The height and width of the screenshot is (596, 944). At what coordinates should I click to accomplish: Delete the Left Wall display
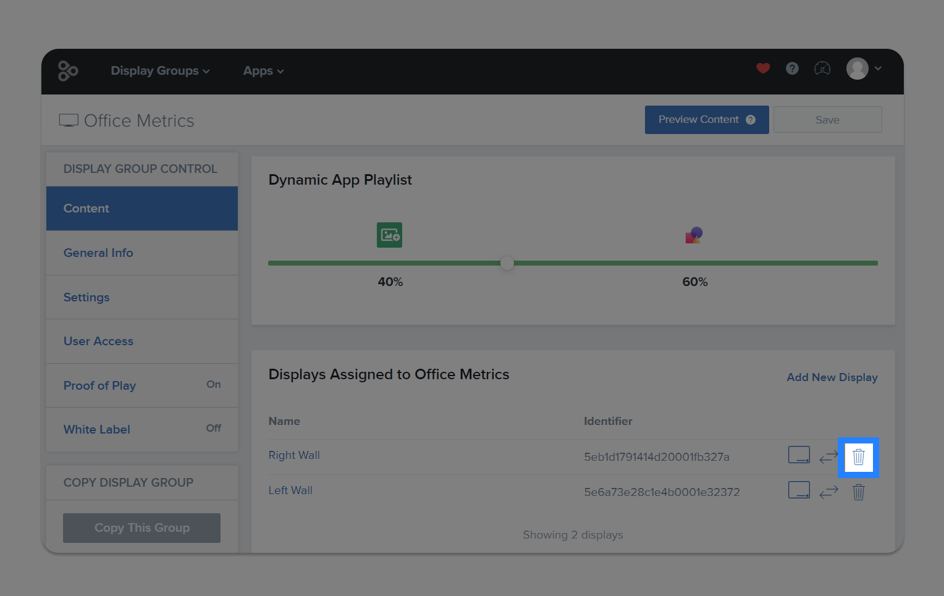[859, 492]
